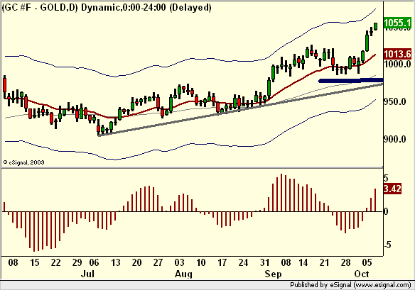Select the red 1013.6 moving average label
415x290 pixels.
398,54
